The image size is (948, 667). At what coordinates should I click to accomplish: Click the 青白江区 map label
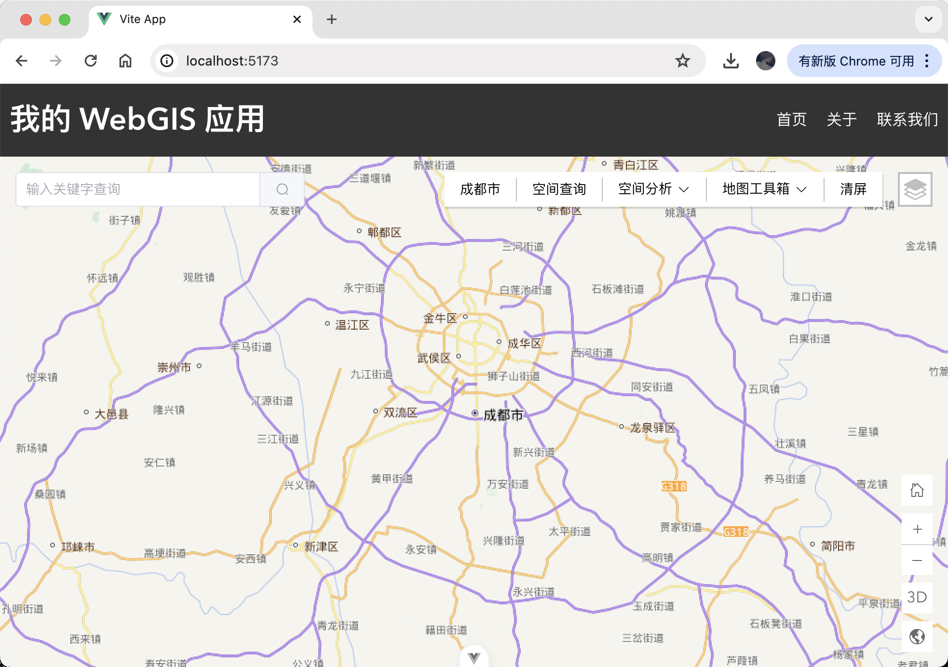coord(636,165)
